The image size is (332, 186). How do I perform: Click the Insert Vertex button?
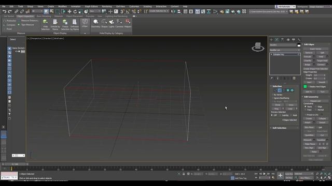pyautogui.click(x=315, y=49)
